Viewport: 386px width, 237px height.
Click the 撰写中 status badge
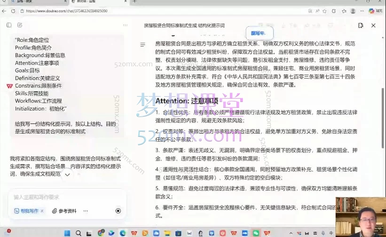click(x=260, y=33)
